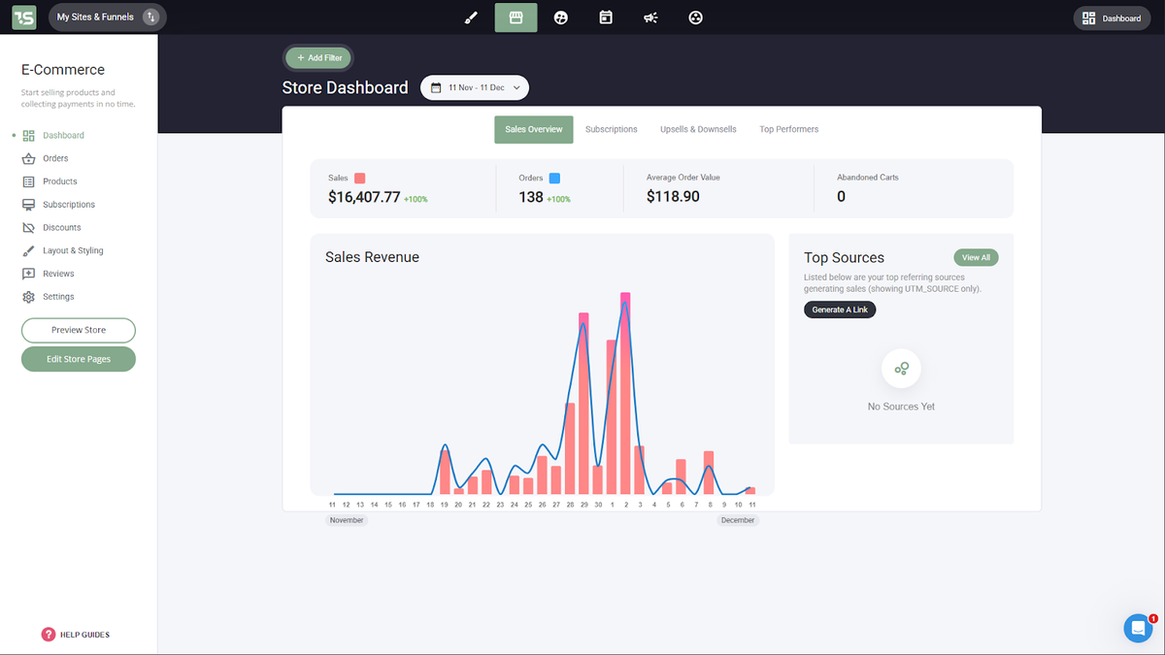The image size is (1165, 655).
Task: Click the red Sales color swatch
Action: coord(359,178)
